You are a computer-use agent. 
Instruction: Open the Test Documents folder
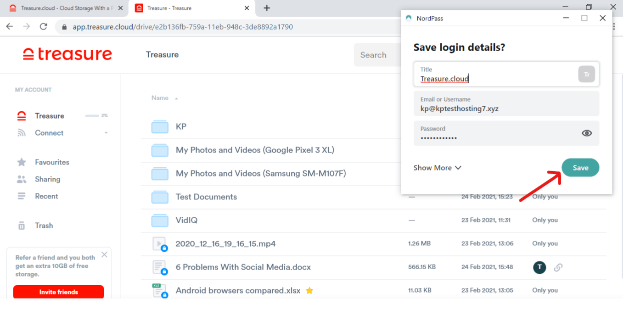click(x=206, y=196)
